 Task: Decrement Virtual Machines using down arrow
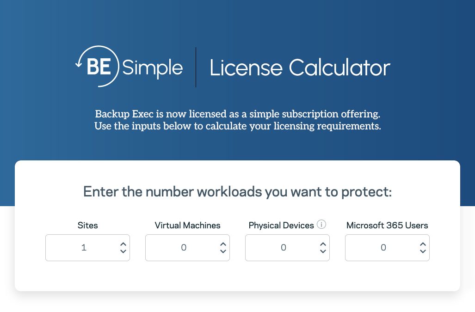[223, 251]
